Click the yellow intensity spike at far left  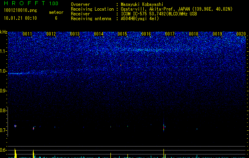pyautogui.click(x=15, y=153)
